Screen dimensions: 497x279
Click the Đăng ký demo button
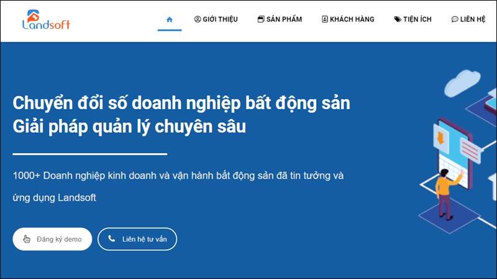(52, 239)
